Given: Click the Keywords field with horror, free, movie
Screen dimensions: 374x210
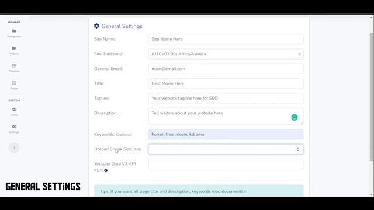Looking at the screenshot, I should coord(226,135).
